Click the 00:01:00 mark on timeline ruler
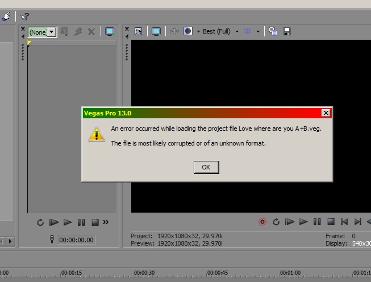371x282 pixels. [x=290, y=273]
